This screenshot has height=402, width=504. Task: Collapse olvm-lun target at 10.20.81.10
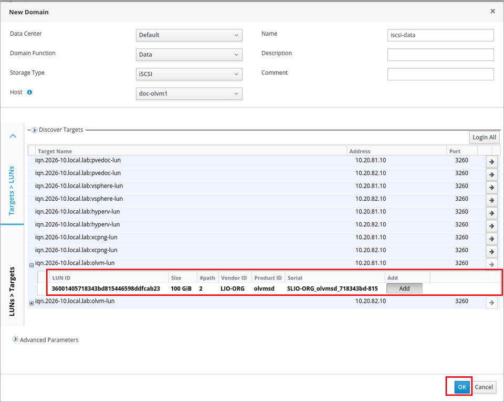(x=31, y=265)
